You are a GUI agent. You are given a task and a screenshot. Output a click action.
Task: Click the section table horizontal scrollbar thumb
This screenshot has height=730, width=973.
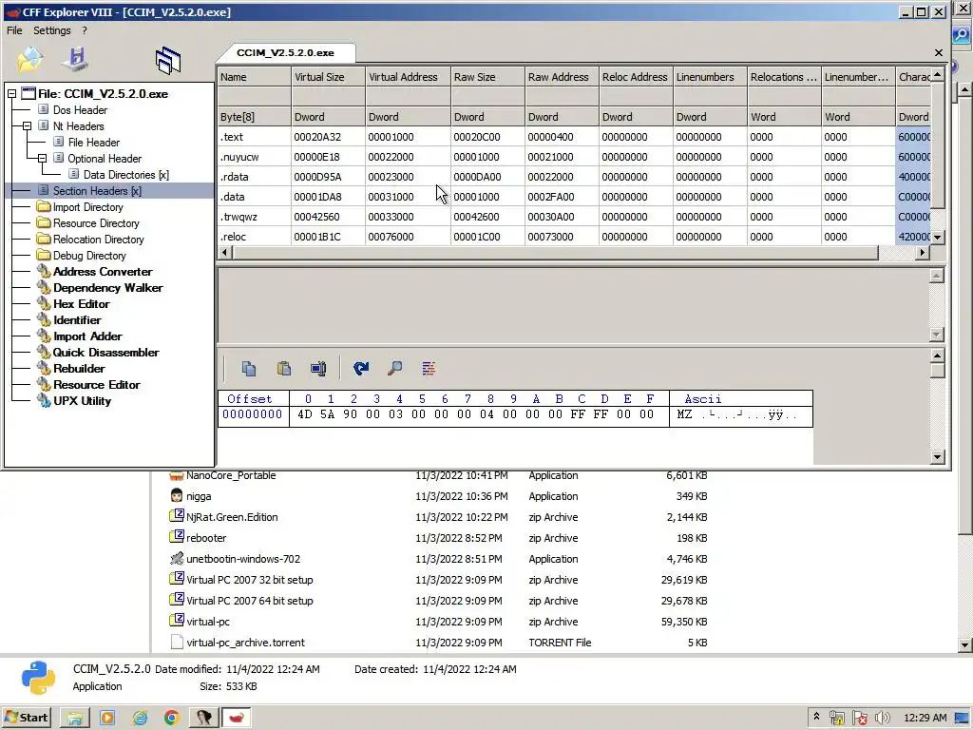click(x=555, y=253)
